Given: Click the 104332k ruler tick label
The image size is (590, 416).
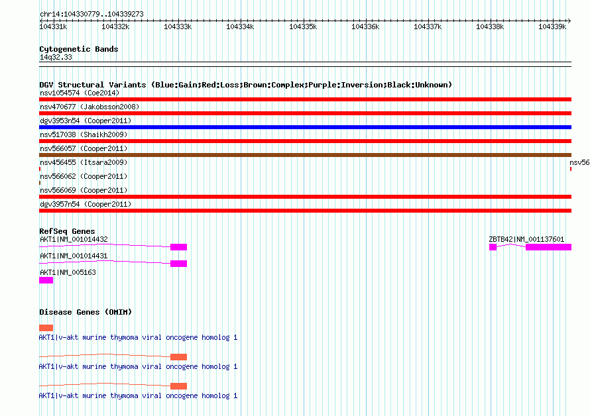Looking at the screenshot, I should [115, 26].
